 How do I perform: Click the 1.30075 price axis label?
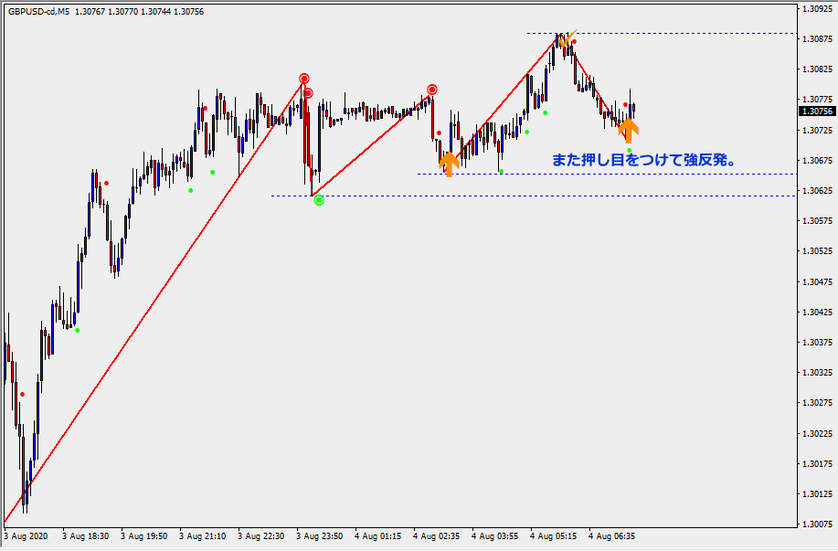click(815, 525)
